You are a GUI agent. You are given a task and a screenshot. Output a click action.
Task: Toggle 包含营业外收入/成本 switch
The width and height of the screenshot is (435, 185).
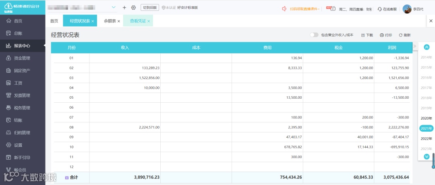pyautogui.click(x=314, y=35)
